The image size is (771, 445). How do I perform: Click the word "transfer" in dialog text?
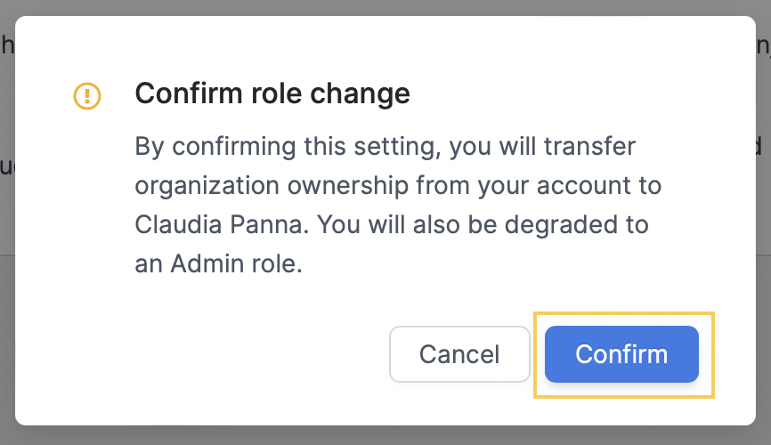[x=589, y=147]
